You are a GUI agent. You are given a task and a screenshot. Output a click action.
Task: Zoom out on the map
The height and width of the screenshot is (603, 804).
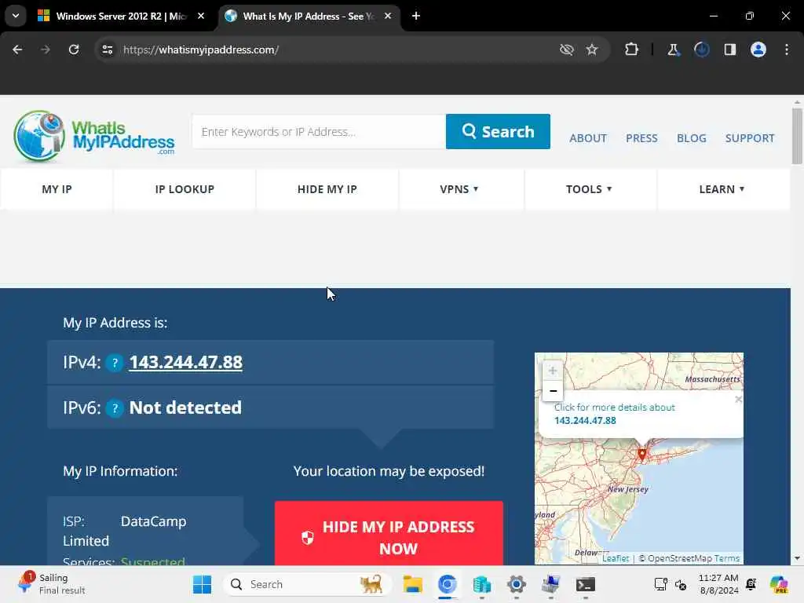pos(553,391)
